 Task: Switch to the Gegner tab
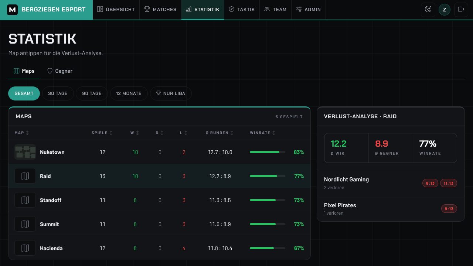pyautogui.click(x=60, y=71)
